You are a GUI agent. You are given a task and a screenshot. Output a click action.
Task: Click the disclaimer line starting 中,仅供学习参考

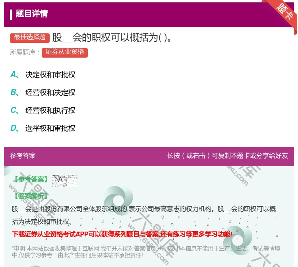pos(77,255)
